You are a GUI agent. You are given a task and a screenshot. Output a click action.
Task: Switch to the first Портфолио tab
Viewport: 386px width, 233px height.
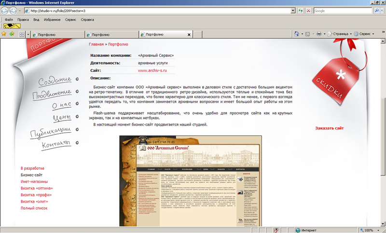tap(57, 35)
